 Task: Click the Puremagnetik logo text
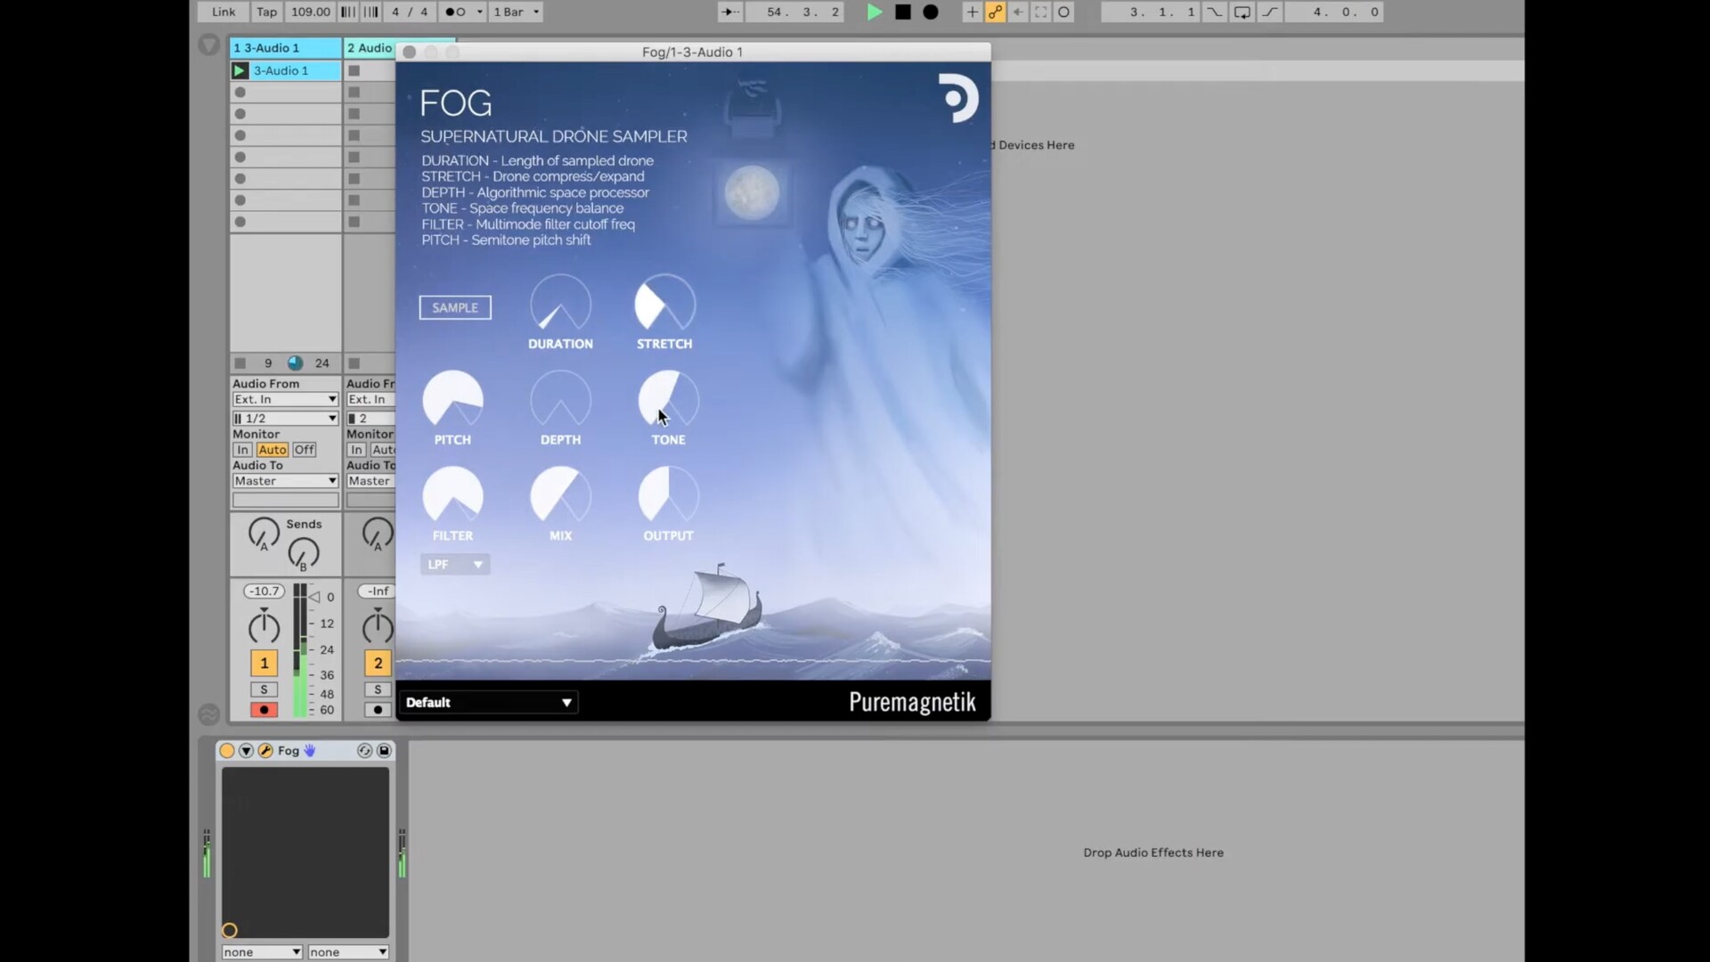(912, 702)
